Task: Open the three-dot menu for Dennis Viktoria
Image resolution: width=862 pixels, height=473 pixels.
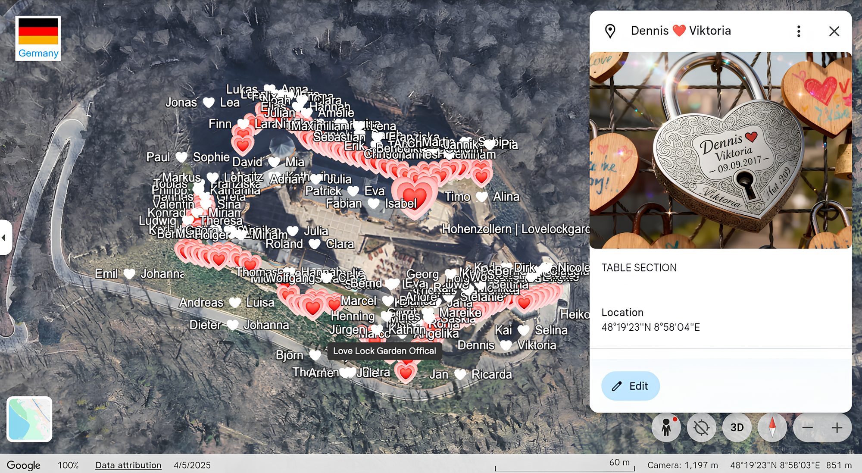Action: (799, 31)
